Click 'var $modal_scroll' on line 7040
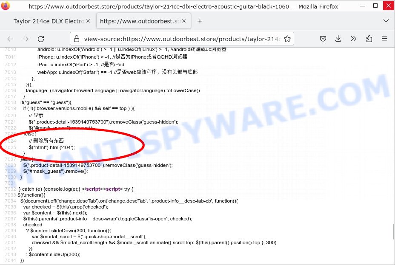Image resolution: width=395 pixels, height=265 pixels. point(89,237)
